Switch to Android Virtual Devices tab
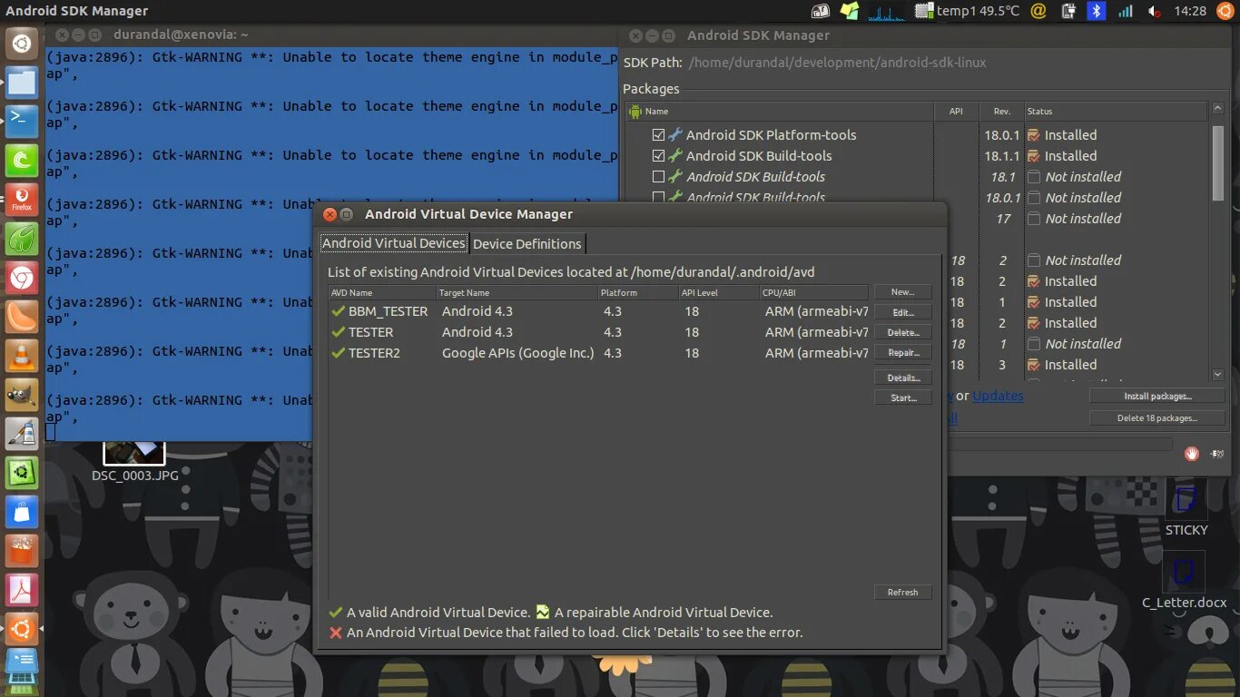The image size is (1240, 697). point(394,243)
